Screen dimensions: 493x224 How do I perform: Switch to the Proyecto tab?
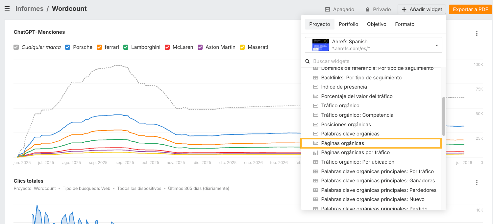[x=319, y=24]
